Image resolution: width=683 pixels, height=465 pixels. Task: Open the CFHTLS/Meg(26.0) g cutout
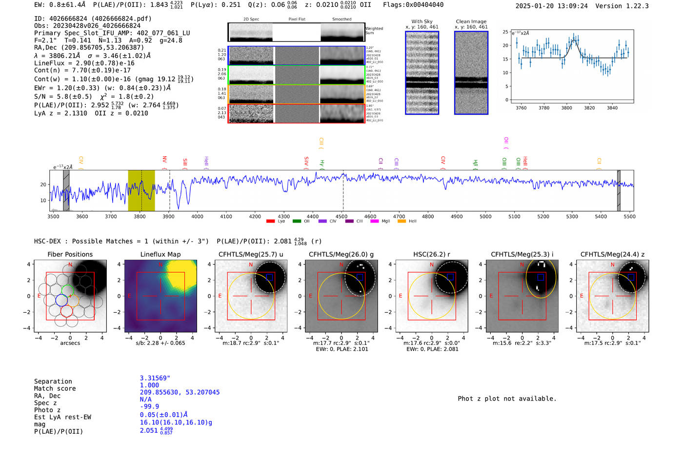(341, 296)
